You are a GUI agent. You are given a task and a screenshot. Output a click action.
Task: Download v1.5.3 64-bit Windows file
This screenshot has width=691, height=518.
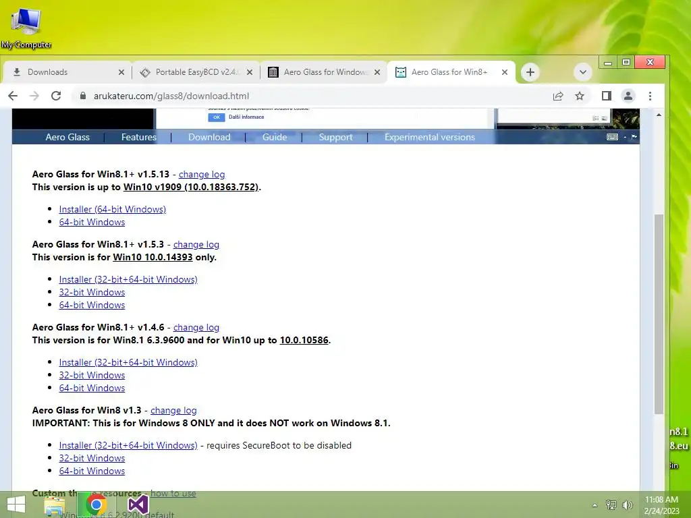[x=92, y=305]
